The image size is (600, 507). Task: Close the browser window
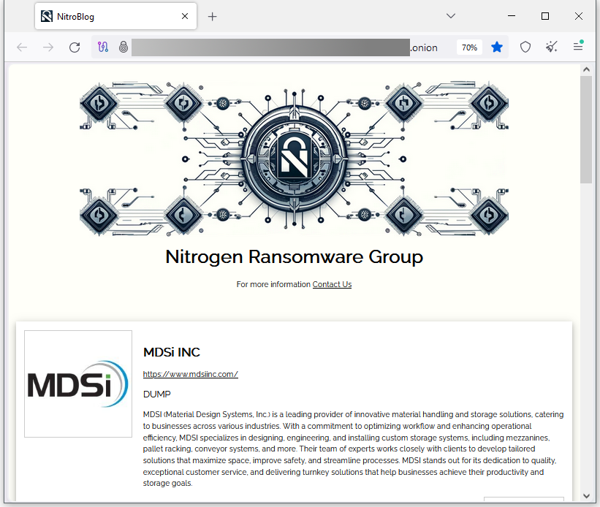pyautogui.click(x=579, y=16)
